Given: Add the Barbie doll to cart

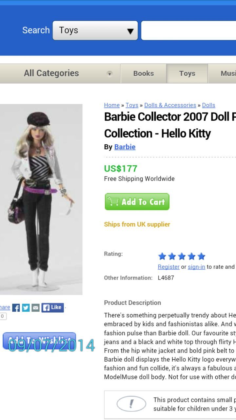Looking at the screenshot, I should (137, 201).
